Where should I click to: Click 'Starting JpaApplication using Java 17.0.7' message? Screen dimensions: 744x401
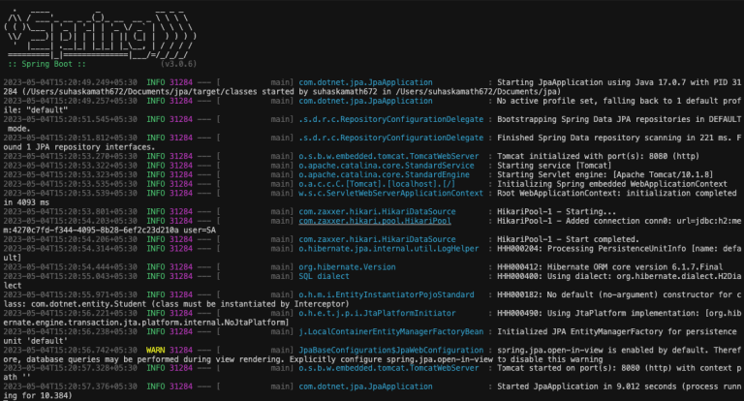tap(591, 82)
